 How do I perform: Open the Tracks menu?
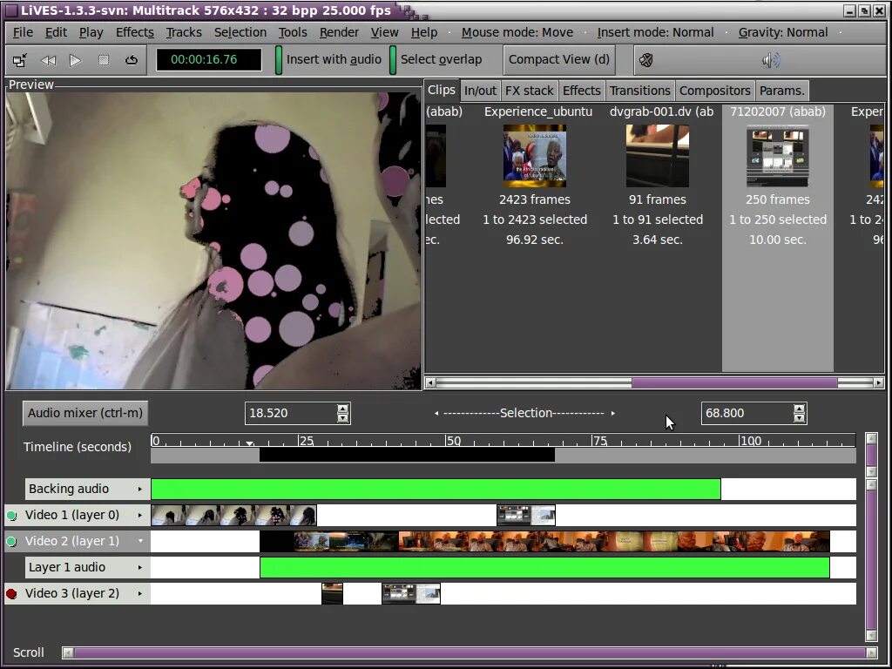[183, 32]
